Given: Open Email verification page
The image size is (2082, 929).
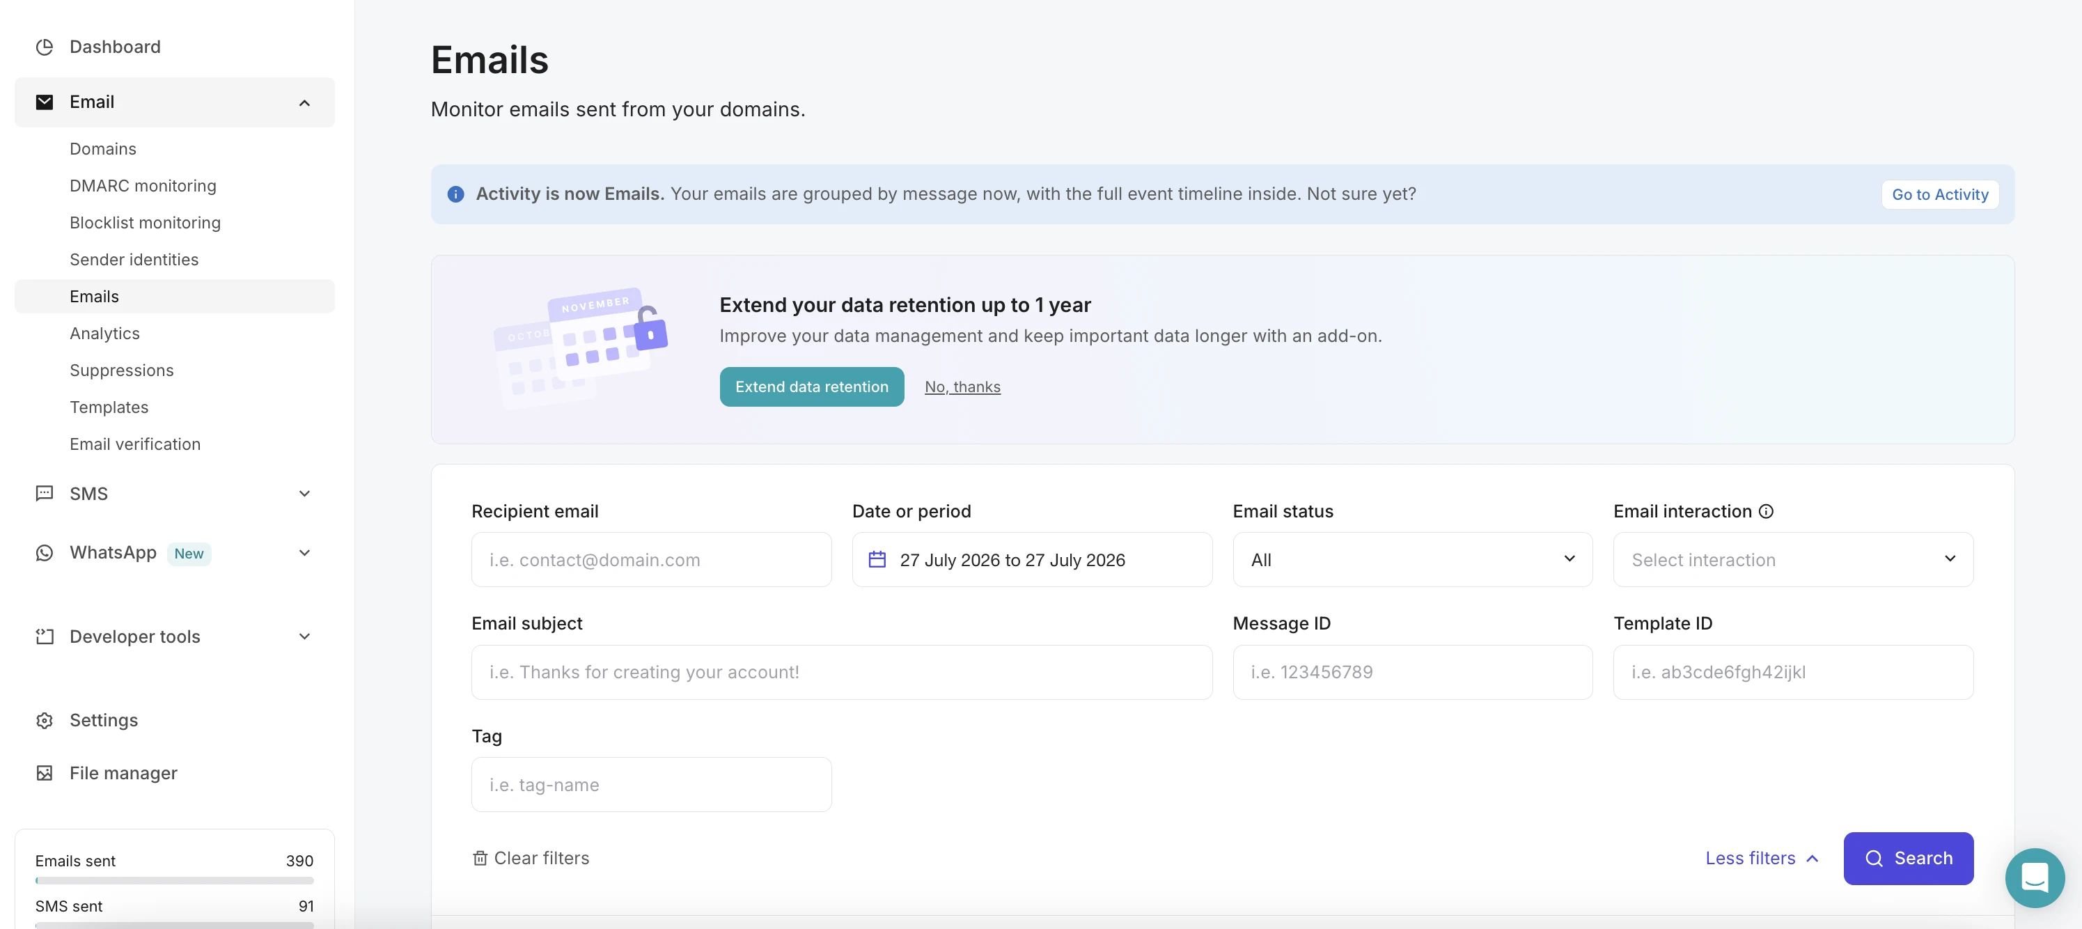Looking at the screenshot, I should pos(135,444).
